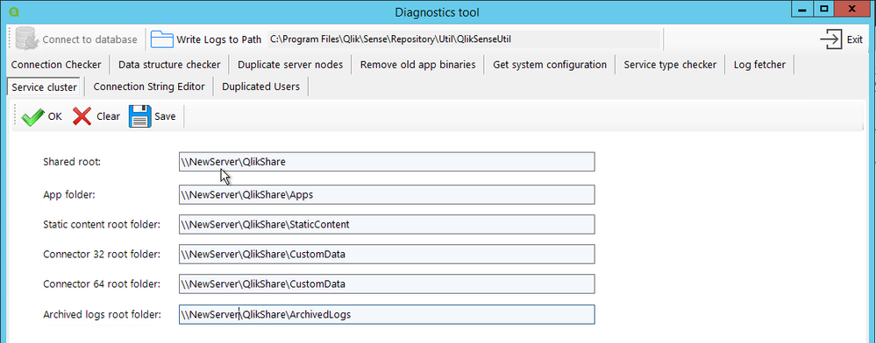Image resolution: width=876 pixels, height=343 pixels.
Task: Click the Shared root input field
Action: [x=387, y=162]
